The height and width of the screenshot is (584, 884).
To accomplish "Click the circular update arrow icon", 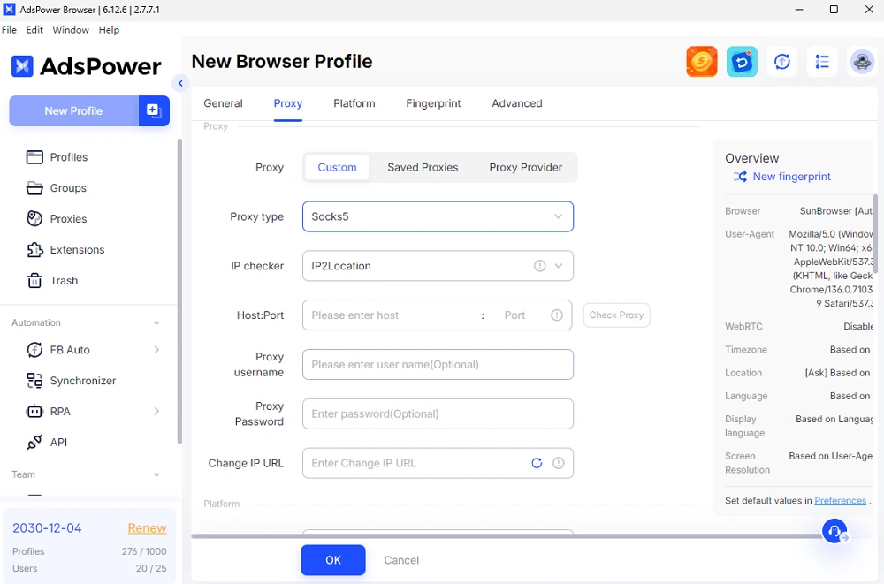I will 782,62.
